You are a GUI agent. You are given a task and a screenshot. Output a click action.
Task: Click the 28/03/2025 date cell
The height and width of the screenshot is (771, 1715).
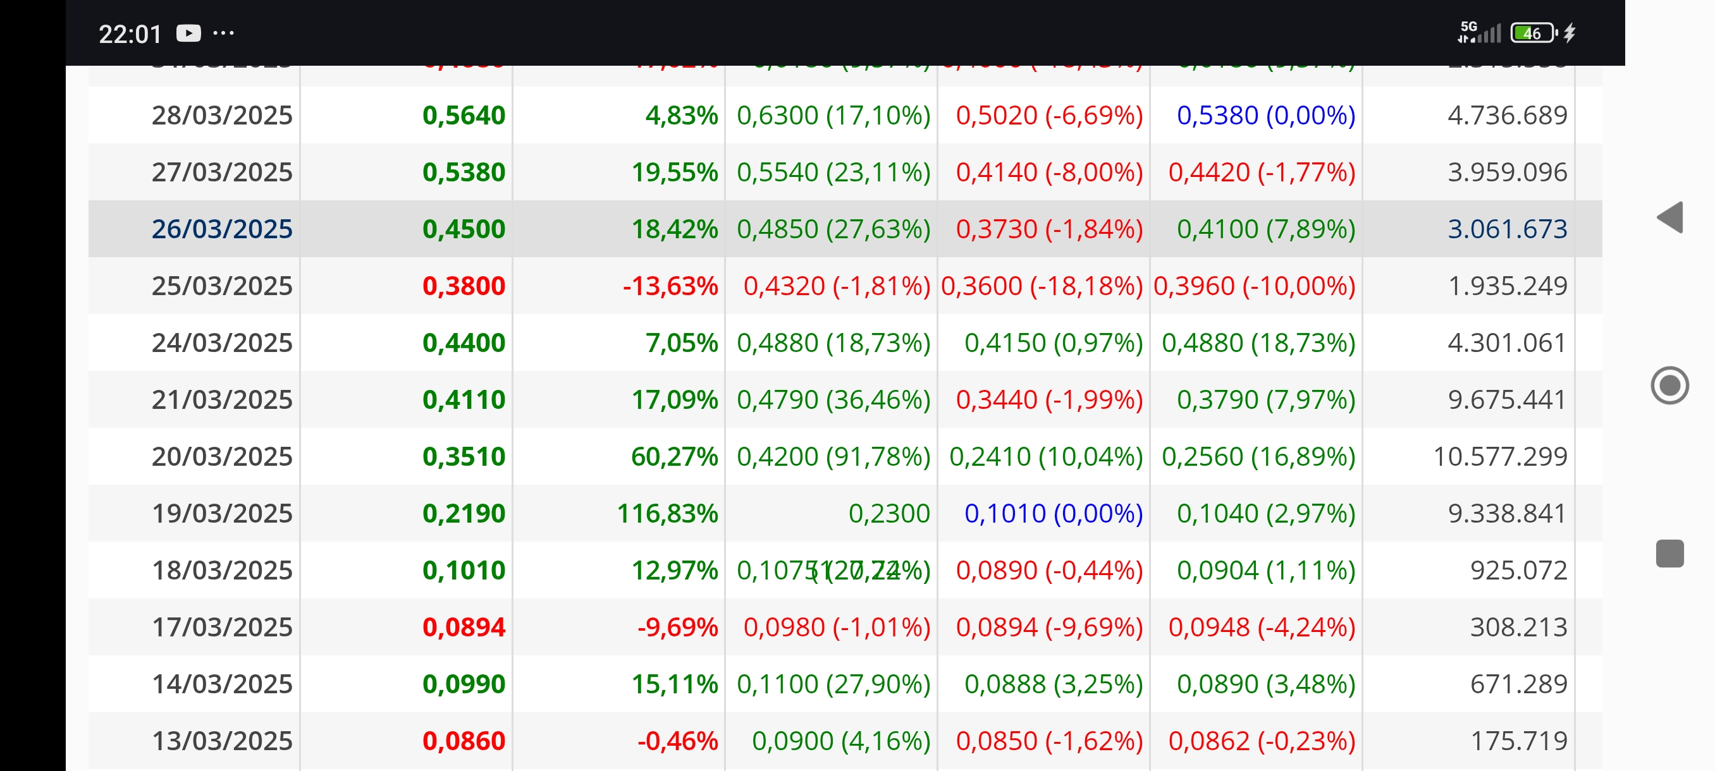tap(223, 115)
